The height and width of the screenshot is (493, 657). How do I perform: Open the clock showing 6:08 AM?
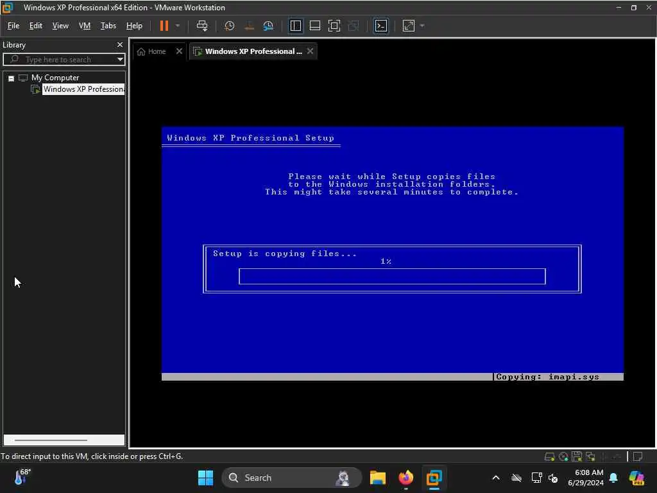[x=586, y=478]
